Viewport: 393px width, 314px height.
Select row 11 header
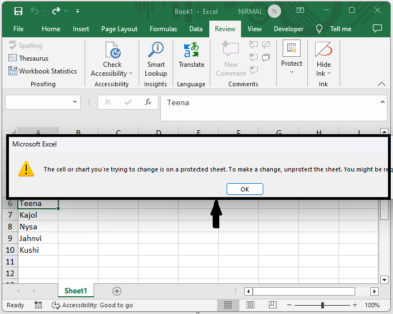pos(10,262)
